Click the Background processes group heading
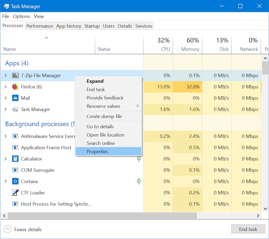Image resolution: width=269 pixels, height=239 pixels. pyautogui.click(x=40, y=124)
